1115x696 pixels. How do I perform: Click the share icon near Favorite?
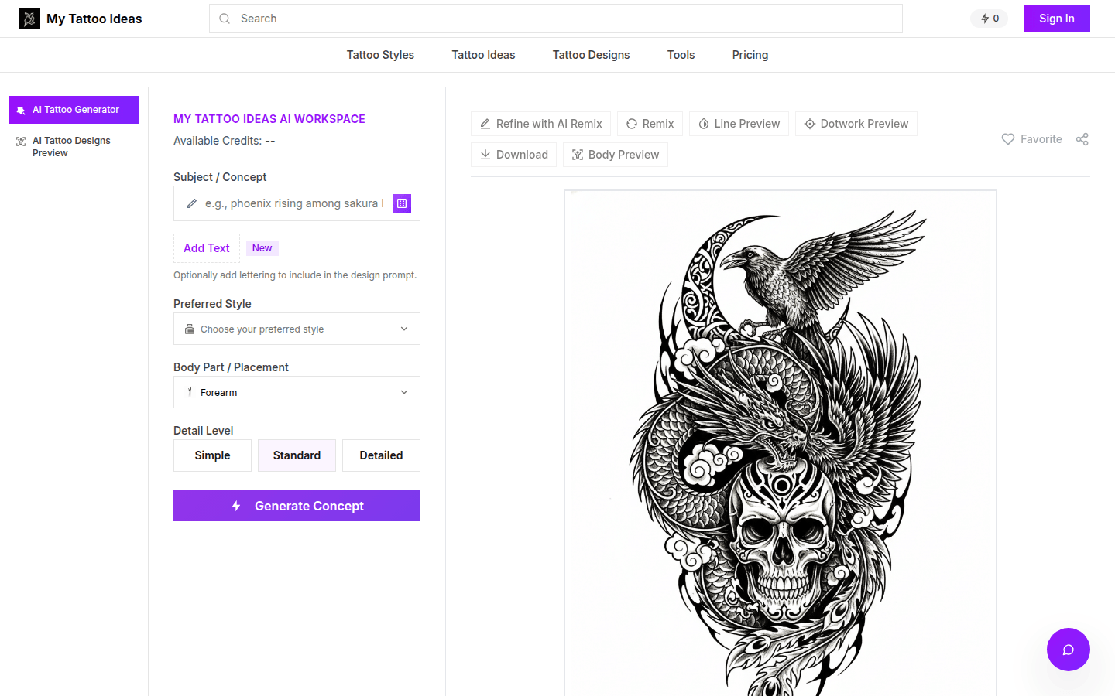tap(1082, 139)
